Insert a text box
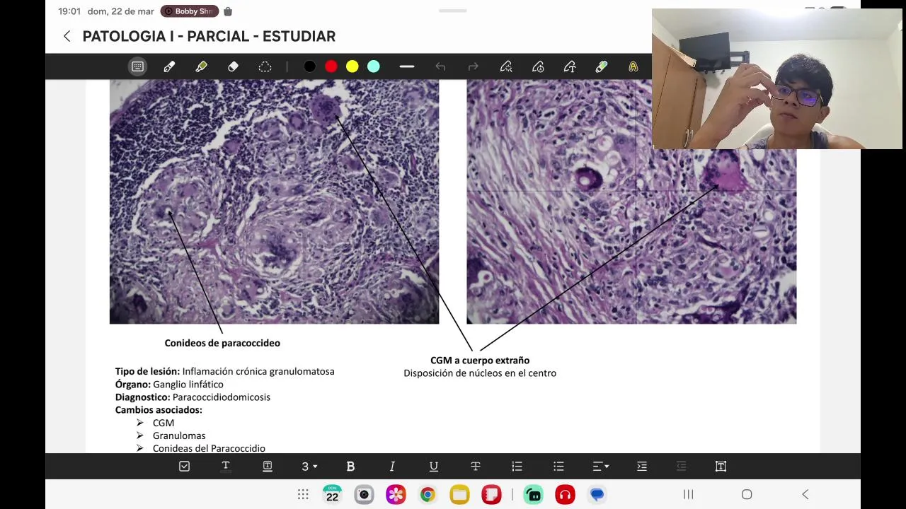This screenshot has height=509, width=906. pos(721,466)
